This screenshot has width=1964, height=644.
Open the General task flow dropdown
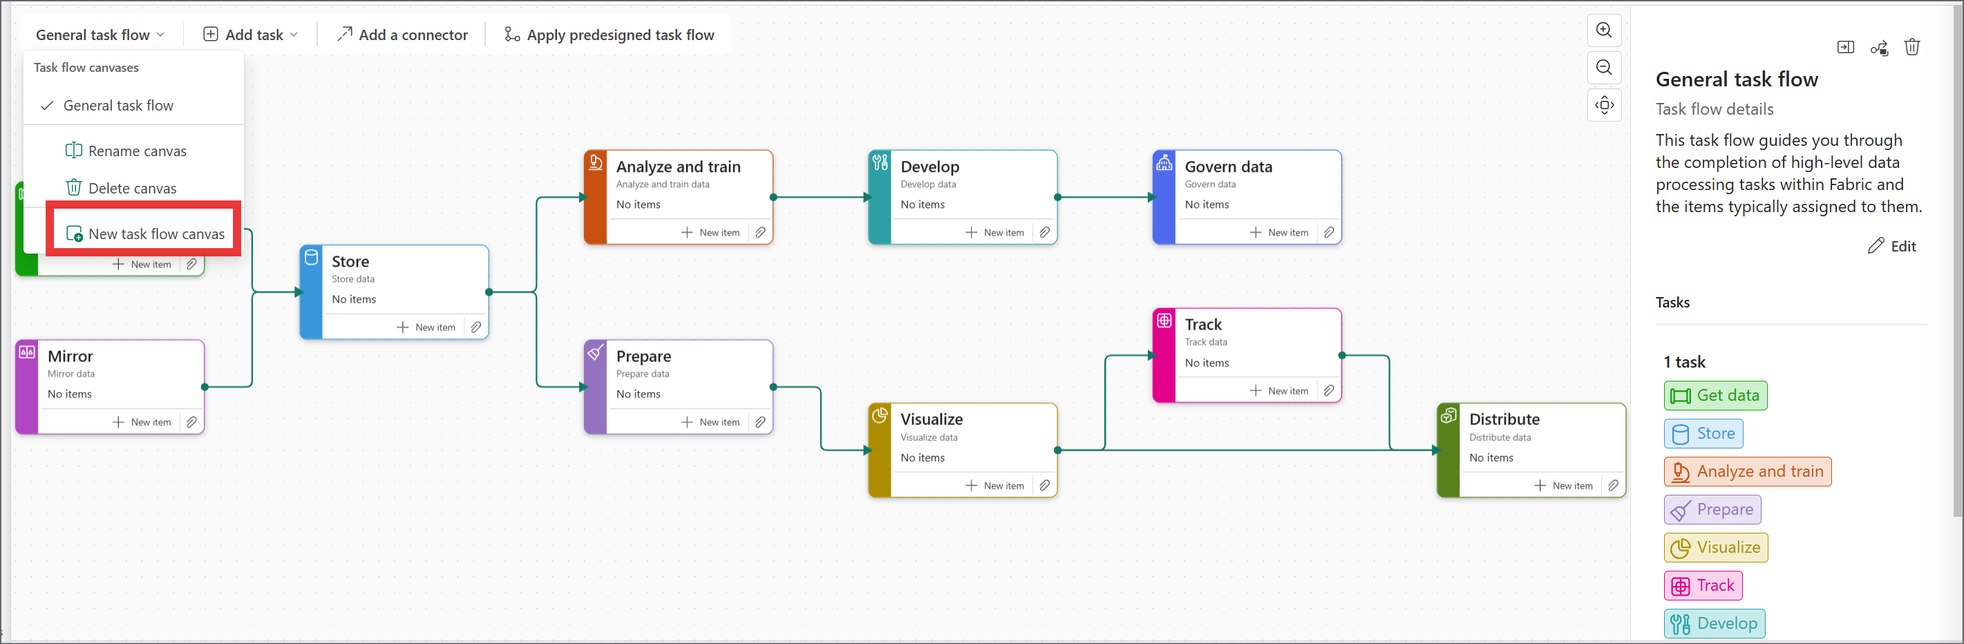point(100,35)
